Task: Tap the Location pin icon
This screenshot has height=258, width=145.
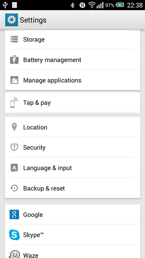Action: [14, 127]
